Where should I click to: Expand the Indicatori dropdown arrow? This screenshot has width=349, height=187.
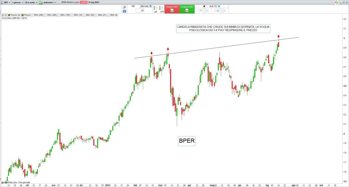pyautogui.click(x=55, y=2)
